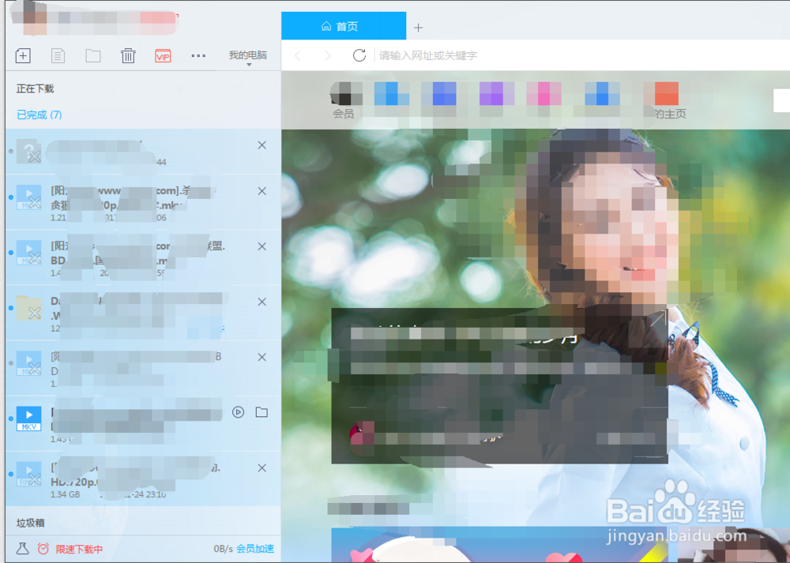Switch to the 首页 browser tab
The width and height of the screenshot is (790, 563).
344,26
